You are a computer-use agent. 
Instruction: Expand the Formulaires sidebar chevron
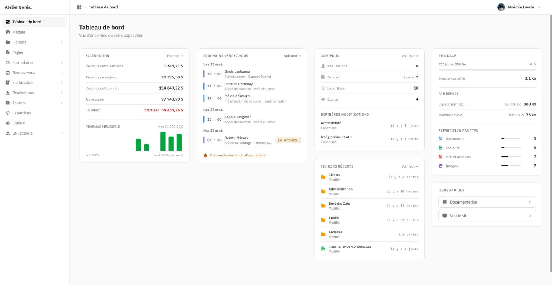tap(62, 62)
